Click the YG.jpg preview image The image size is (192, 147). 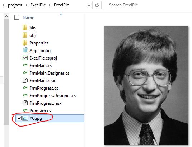coord(146,85)
